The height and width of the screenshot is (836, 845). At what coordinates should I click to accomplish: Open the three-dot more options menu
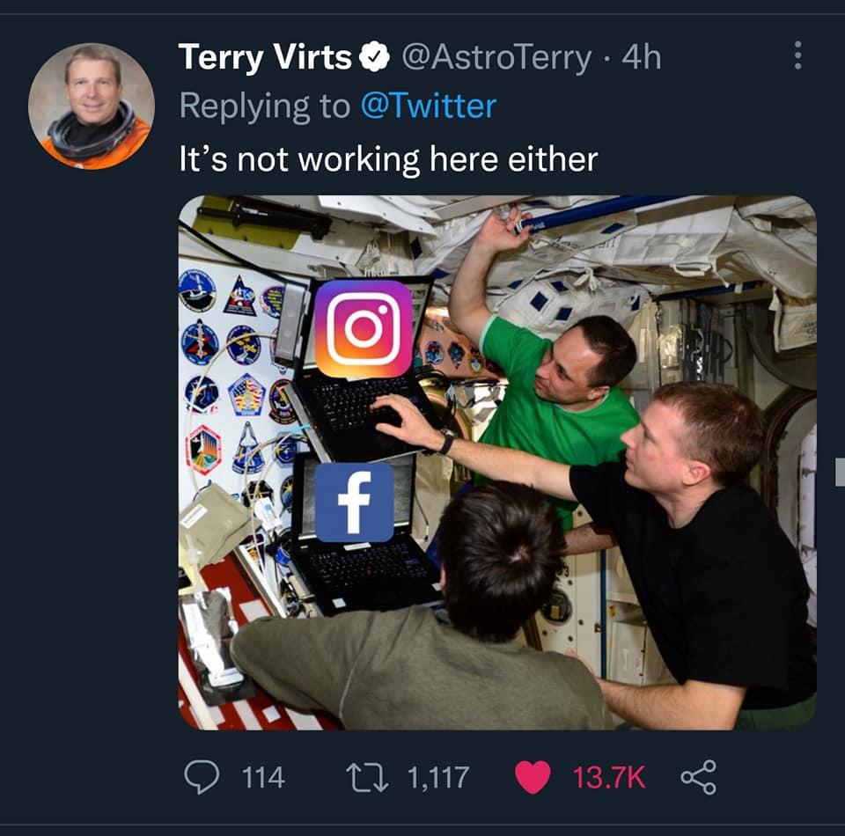797,55
